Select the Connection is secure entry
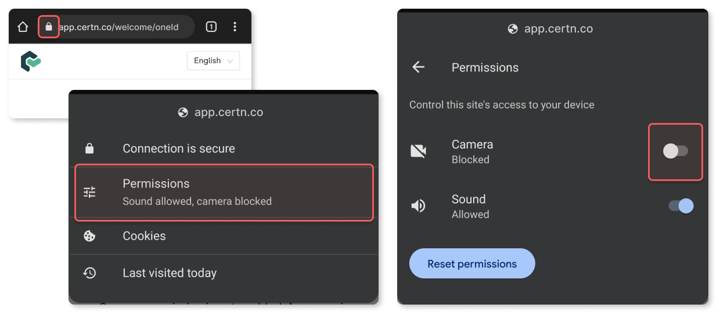Viewport: 720px width, 315px height. pos(224,149)
